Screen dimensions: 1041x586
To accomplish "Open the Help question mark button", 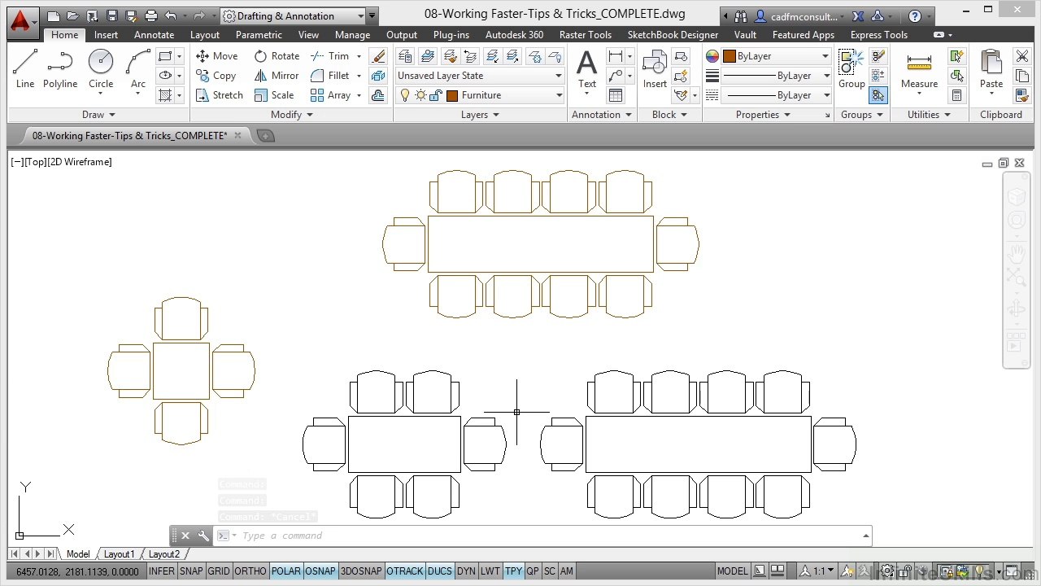I will click(915, 16).
